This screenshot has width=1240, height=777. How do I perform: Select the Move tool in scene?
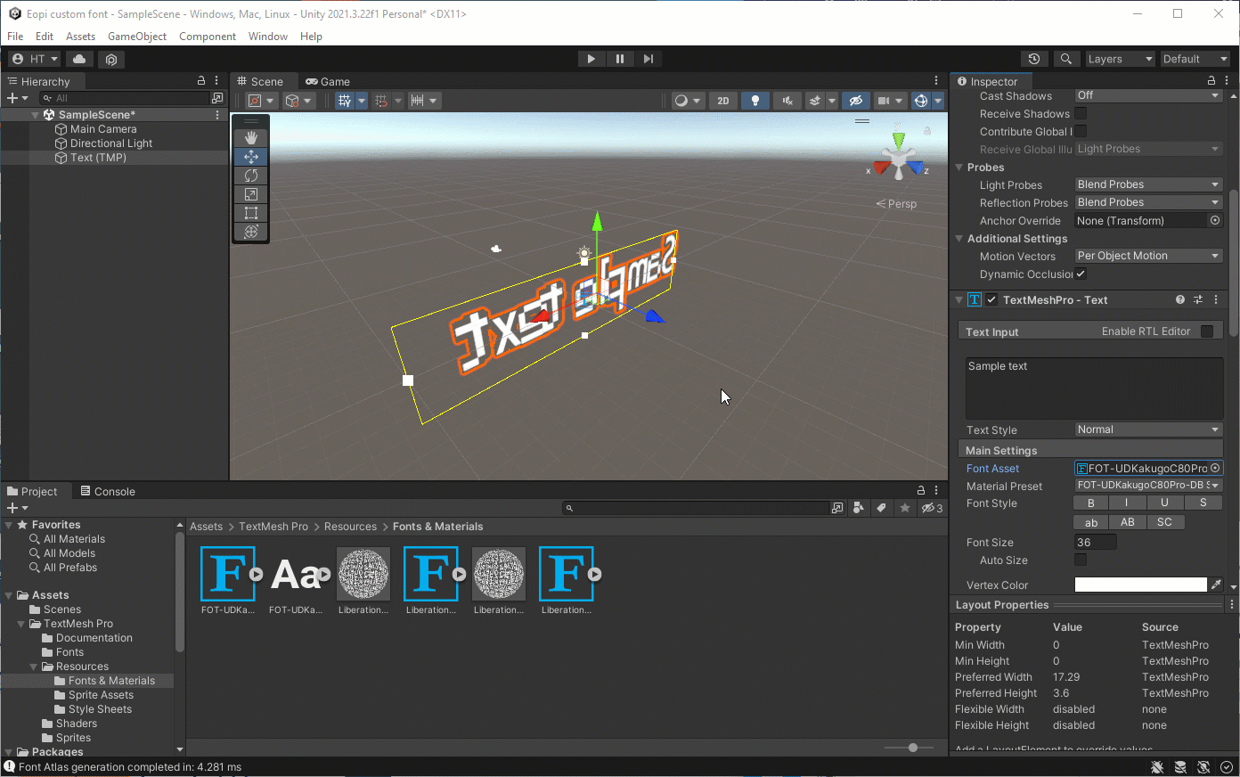(251, 156)
